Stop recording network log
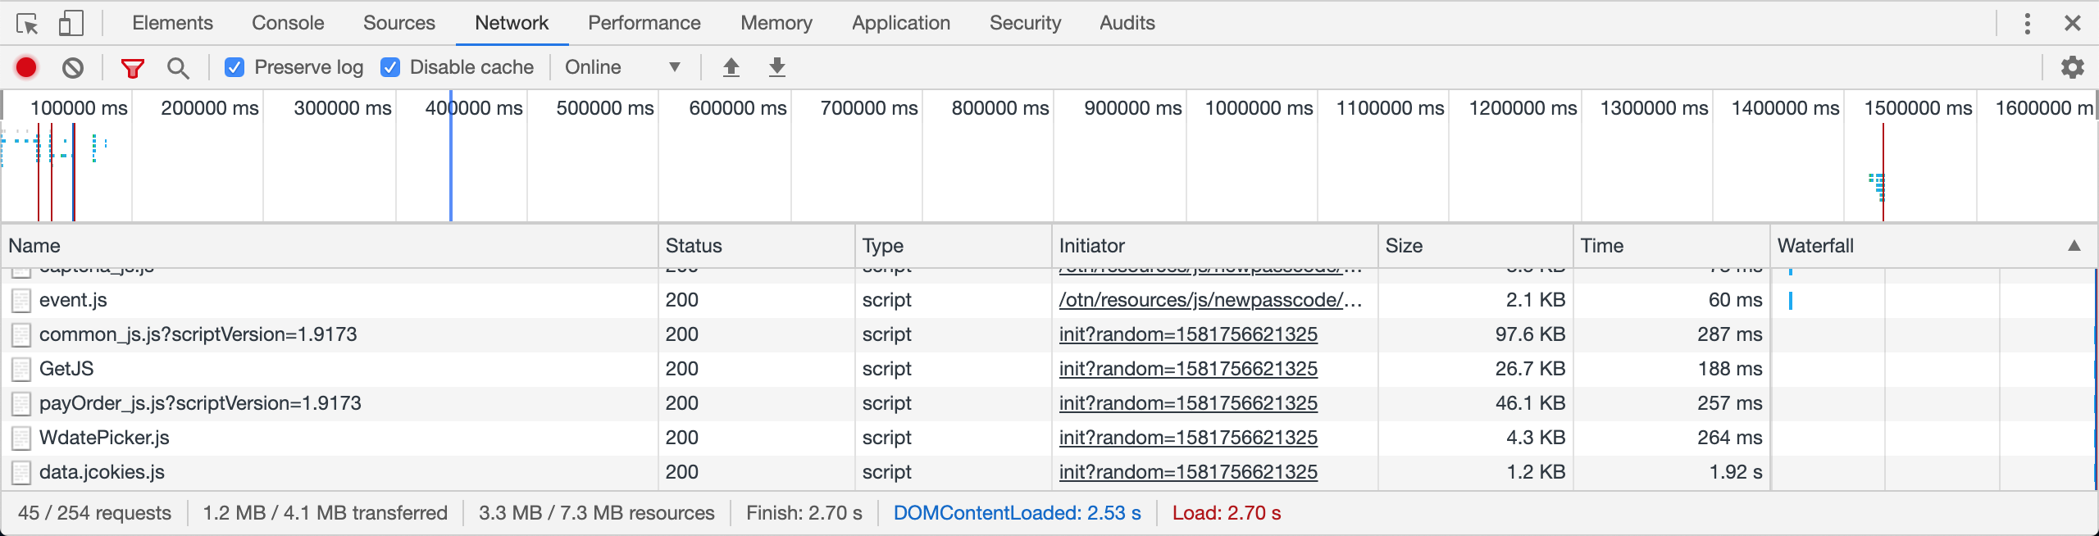 (26, 67)
